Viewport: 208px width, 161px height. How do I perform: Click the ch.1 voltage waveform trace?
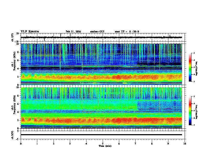[x=101, y=37]
